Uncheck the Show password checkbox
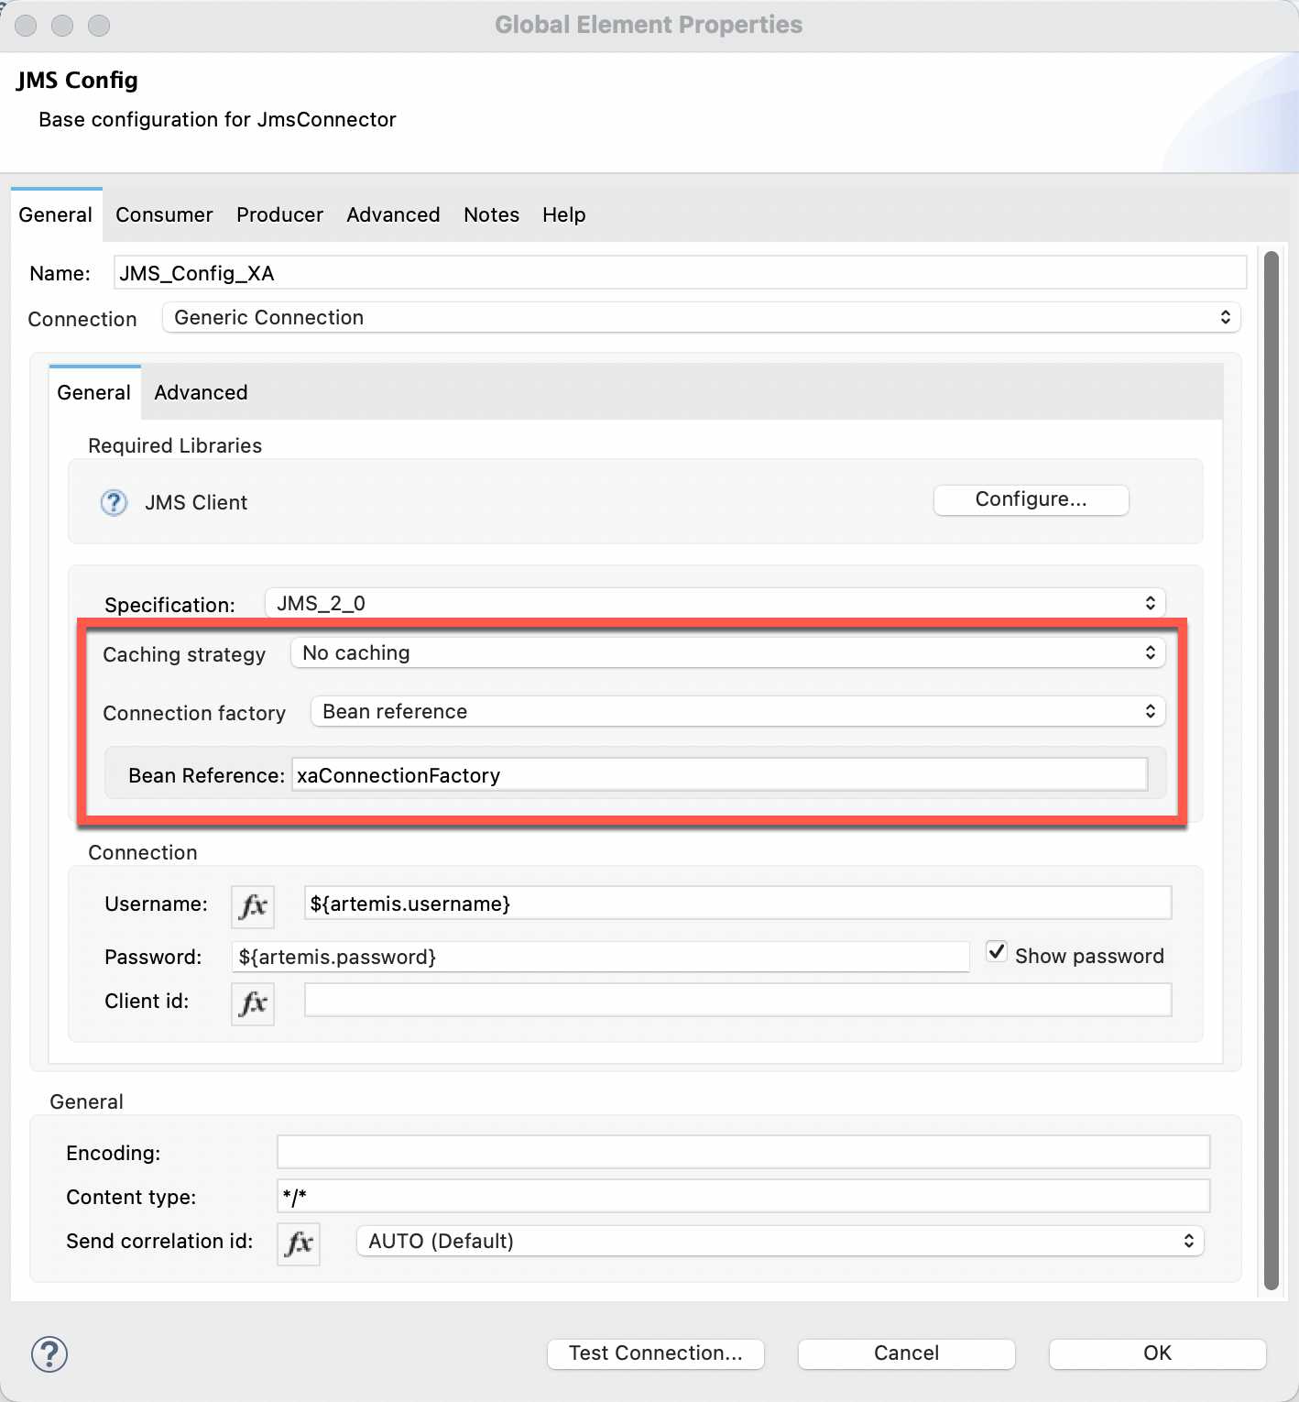The width and height of the screenshot is (1299, 1402). (x=997, y=952)
